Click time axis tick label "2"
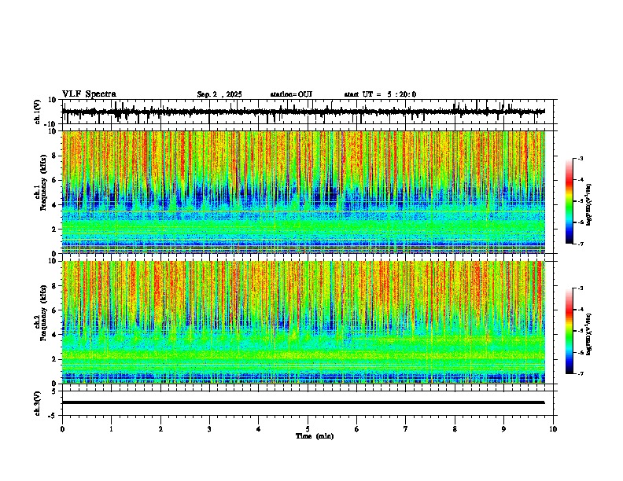 160,429
